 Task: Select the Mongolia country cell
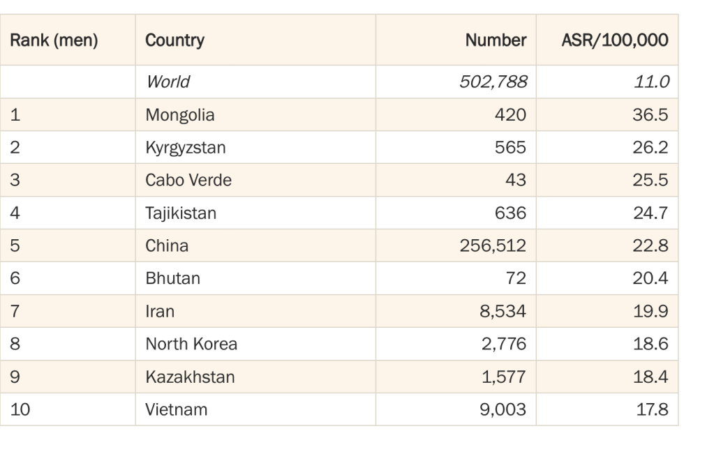180,115
